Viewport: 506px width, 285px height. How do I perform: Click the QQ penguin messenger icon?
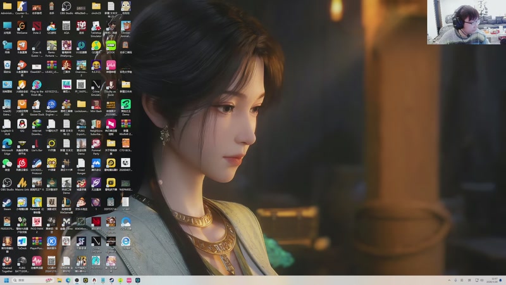[22, 125]
